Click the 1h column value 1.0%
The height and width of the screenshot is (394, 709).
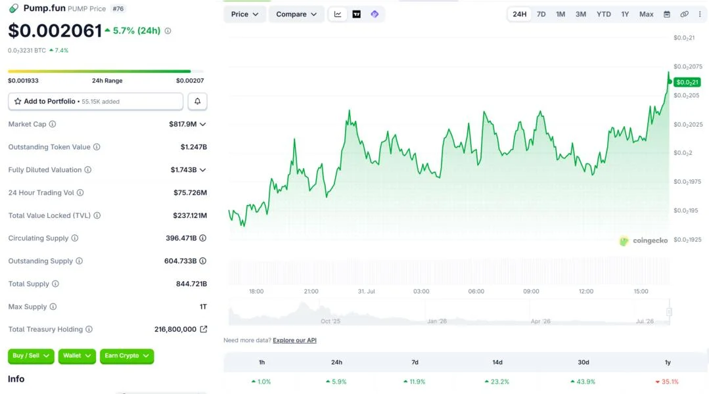[261, 382]
